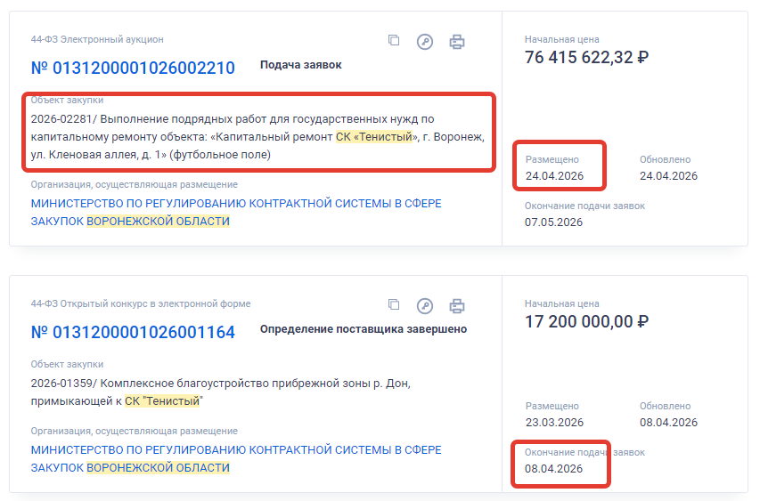The height and width of the screenshot is (501, 760).
Task: Click the "44-ФЗ Электронный аукцион" label
Action: [x=97, y=39]
